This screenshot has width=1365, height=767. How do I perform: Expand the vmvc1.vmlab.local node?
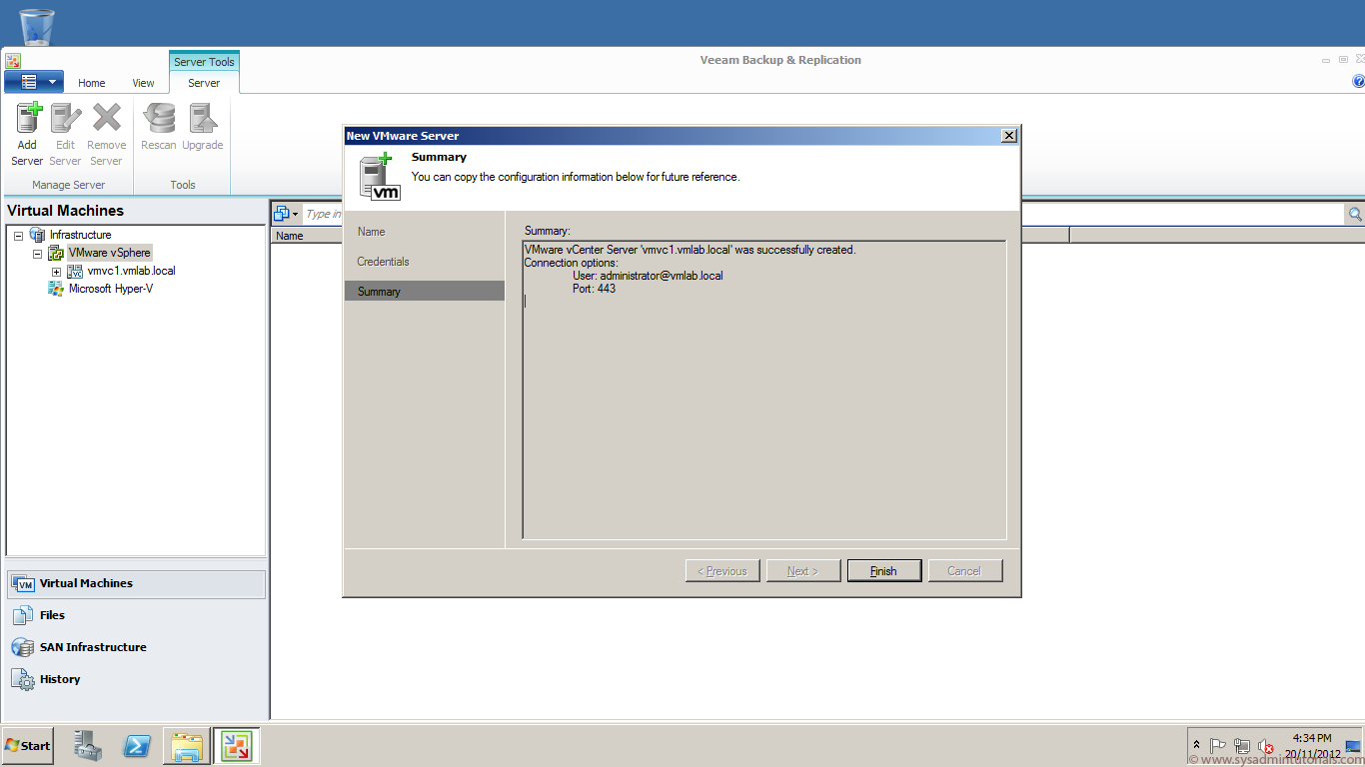tap(56, 272)
